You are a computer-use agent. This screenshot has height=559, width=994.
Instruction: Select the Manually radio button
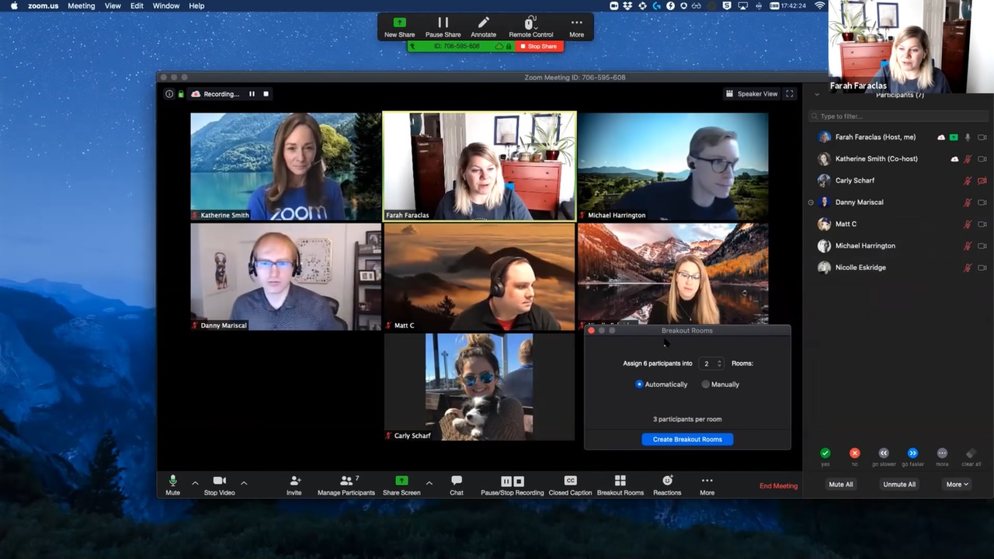coord(705,384)
